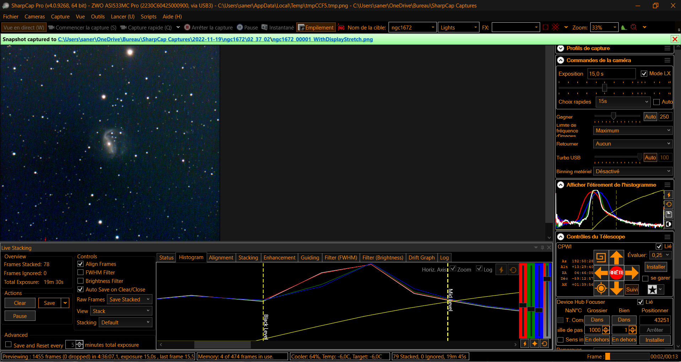Slew telescope up with the up arrow
This screenshot has height=362, width=681.
[616, 257]
